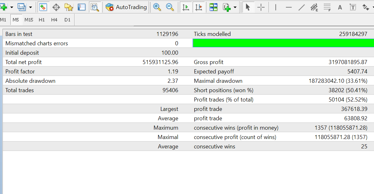Click the consecutive profit value 118055871.28 (1357)
The width and height of the screenshot is (374, 194).
point(341,137)
